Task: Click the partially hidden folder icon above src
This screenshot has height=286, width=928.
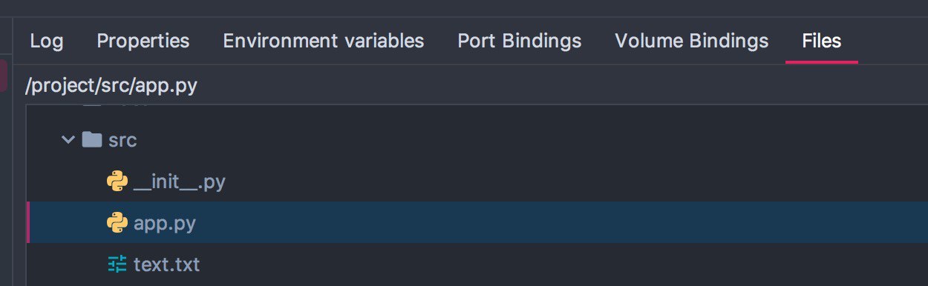Action: point(92,104)
